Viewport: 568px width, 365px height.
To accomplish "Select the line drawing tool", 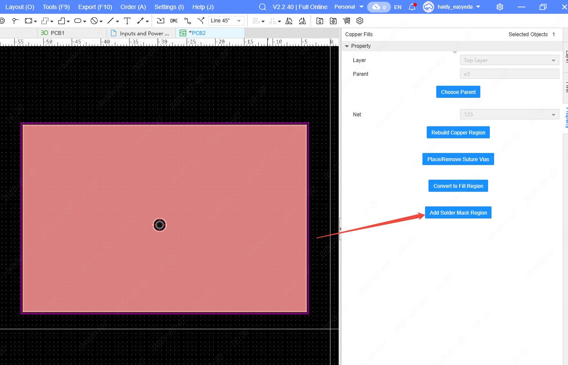I will 111,21.
